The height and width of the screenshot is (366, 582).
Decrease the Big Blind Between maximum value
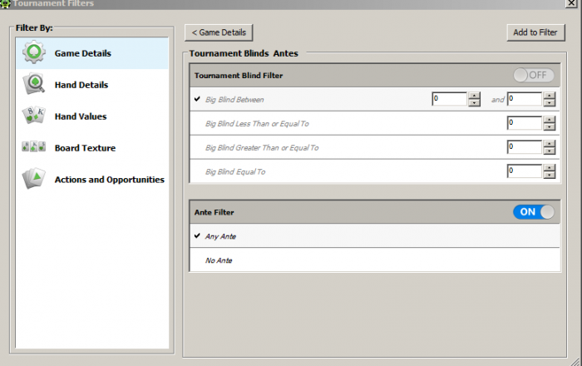point(550,102)
